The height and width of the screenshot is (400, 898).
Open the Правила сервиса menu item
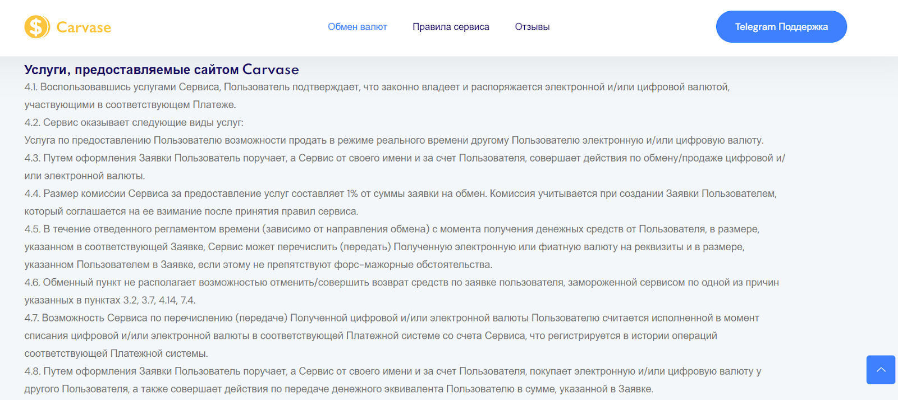click(x=451, y=27)
